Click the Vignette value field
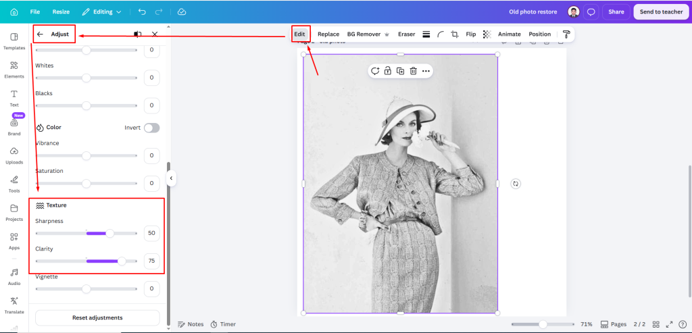692x333 pixels. click(x=152, y=289)
